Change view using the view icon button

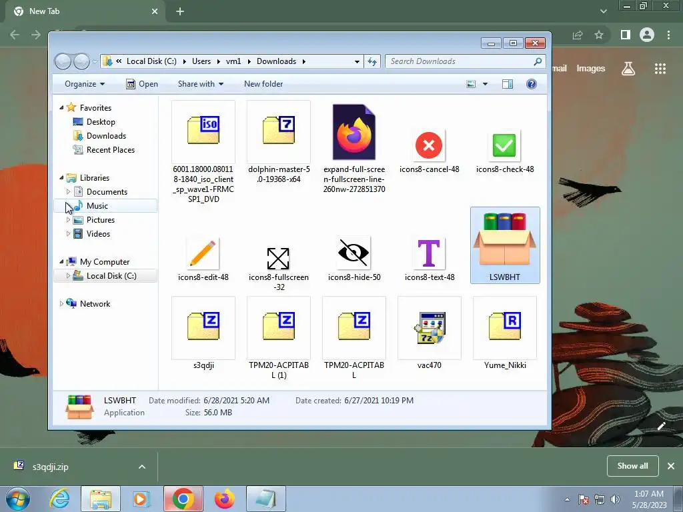[471, 84]
